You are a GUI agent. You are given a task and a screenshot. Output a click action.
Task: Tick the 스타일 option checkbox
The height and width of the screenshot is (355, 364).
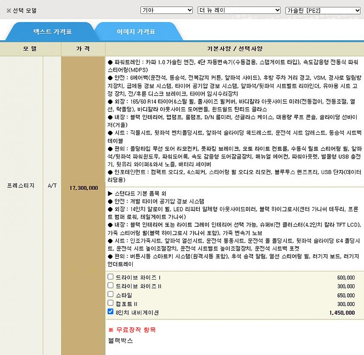(110, 295)
